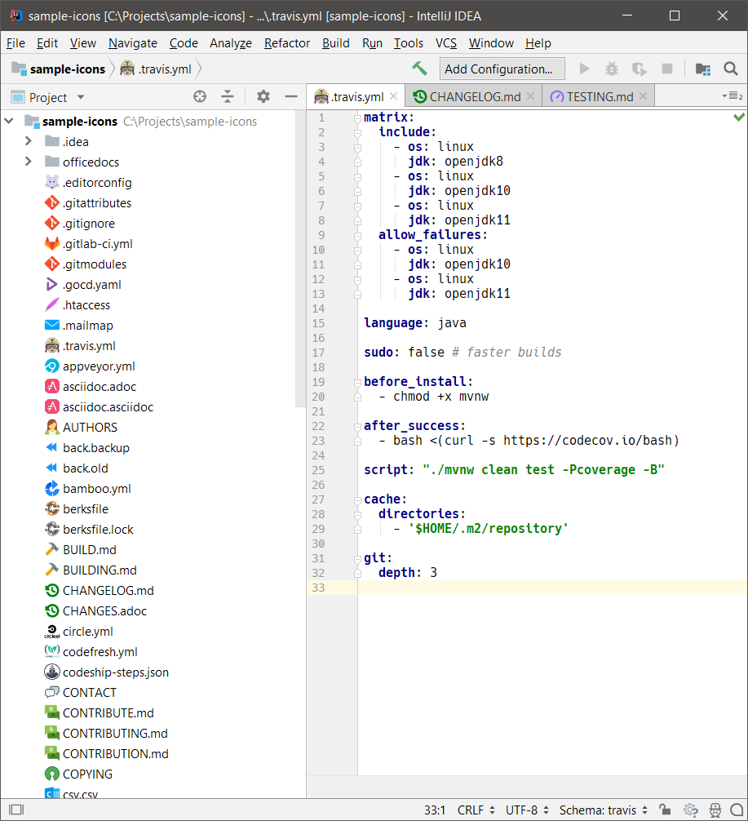Fold the matrix block on line 1

357,118
